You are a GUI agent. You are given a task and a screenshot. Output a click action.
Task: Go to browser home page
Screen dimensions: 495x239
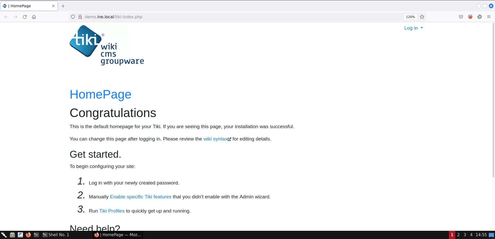coord(34,17)
